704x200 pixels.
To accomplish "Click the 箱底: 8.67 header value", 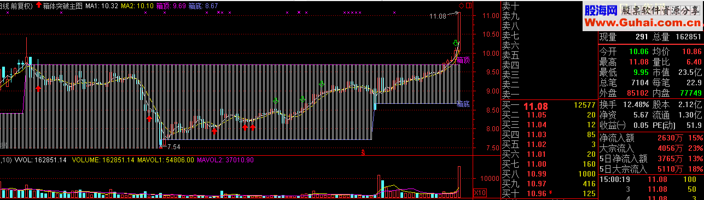I will pyautogui.click(x=203, y=5).
